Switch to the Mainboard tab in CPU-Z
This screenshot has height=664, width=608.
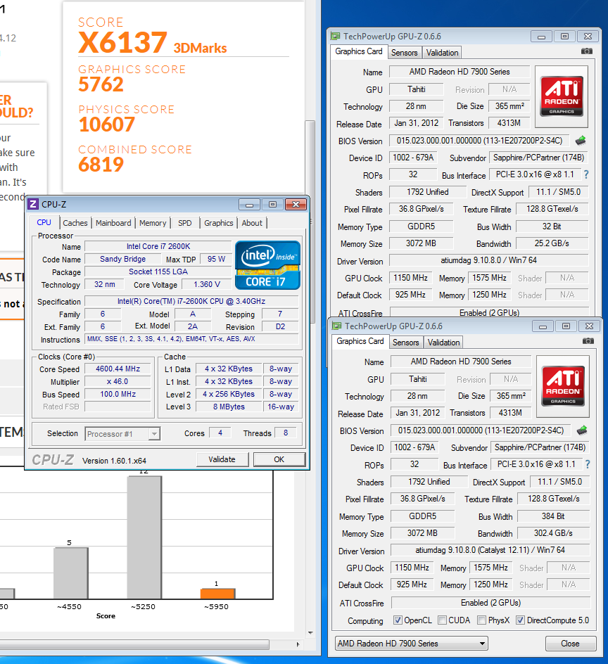click(x=113, y=223)
